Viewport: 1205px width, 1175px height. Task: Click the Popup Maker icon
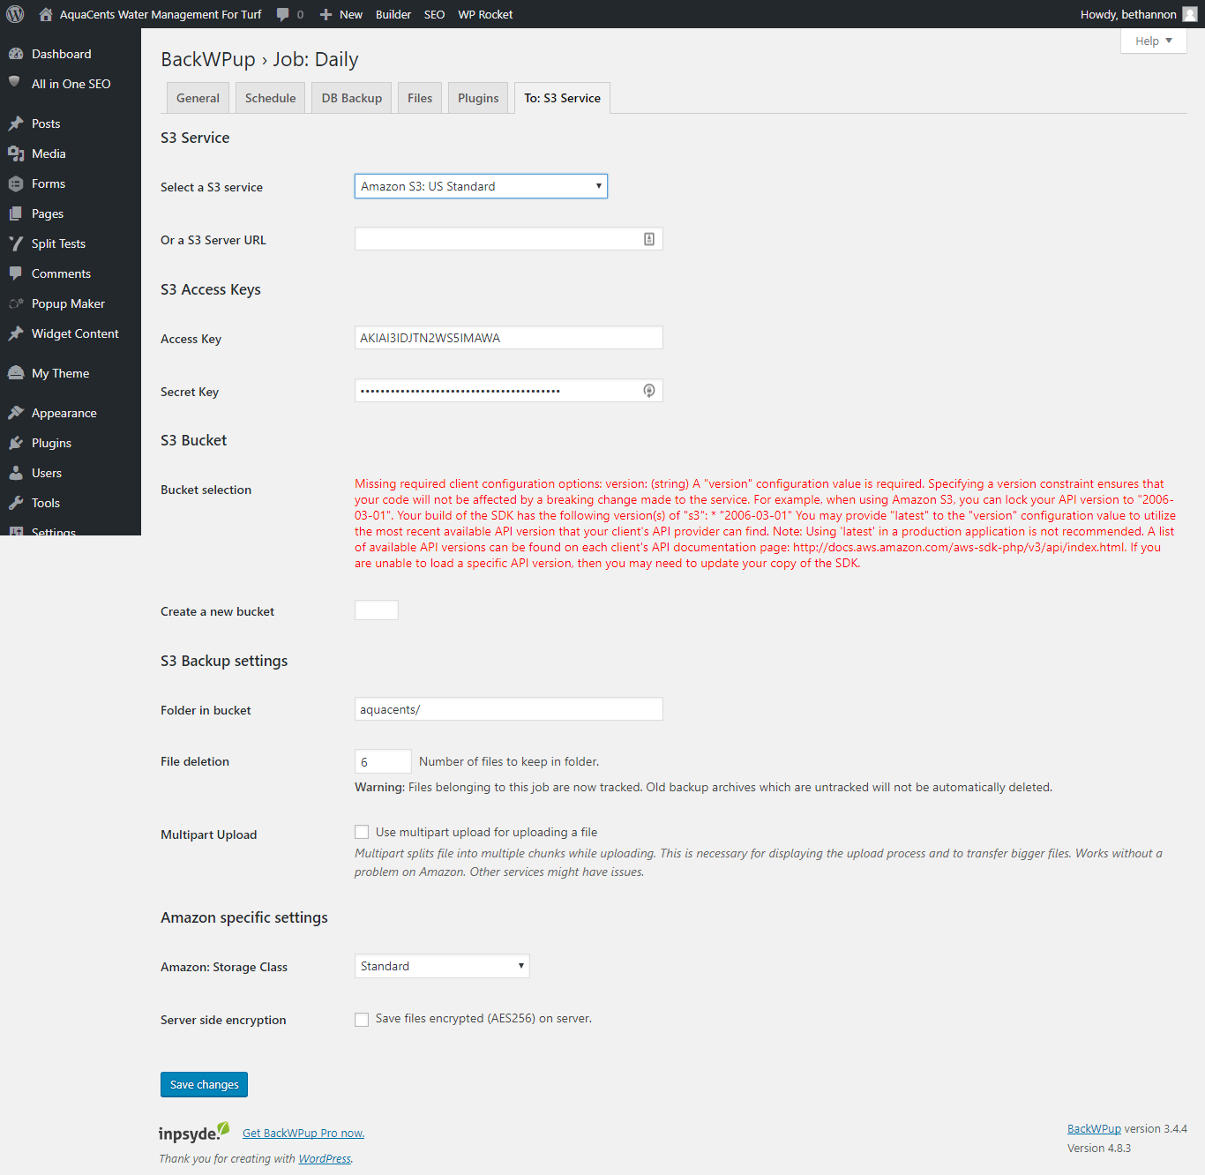(x=16, y=303)
